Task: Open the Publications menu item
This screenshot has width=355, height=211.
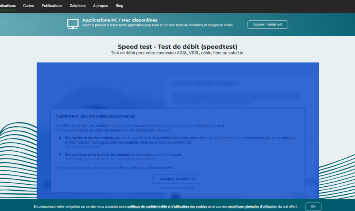Action: tap(52, 6)
